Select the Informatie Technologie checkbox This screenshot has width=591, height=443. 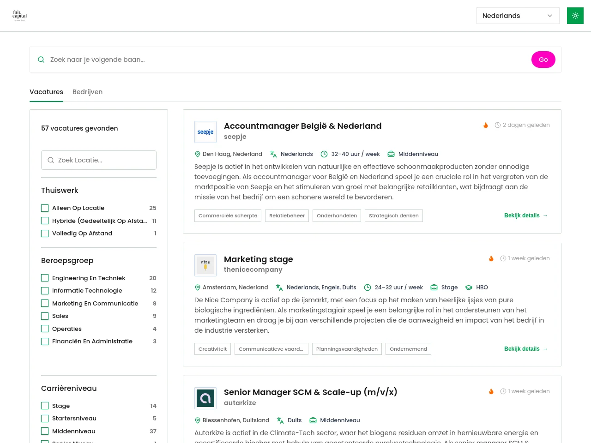pyautogui.click(x=45, y=291)
